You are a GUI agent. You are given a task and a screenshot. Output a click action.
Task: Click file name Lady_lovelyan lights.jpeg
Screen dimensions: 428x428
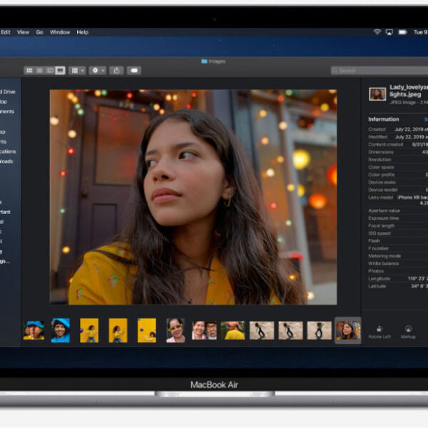(409, 91)
